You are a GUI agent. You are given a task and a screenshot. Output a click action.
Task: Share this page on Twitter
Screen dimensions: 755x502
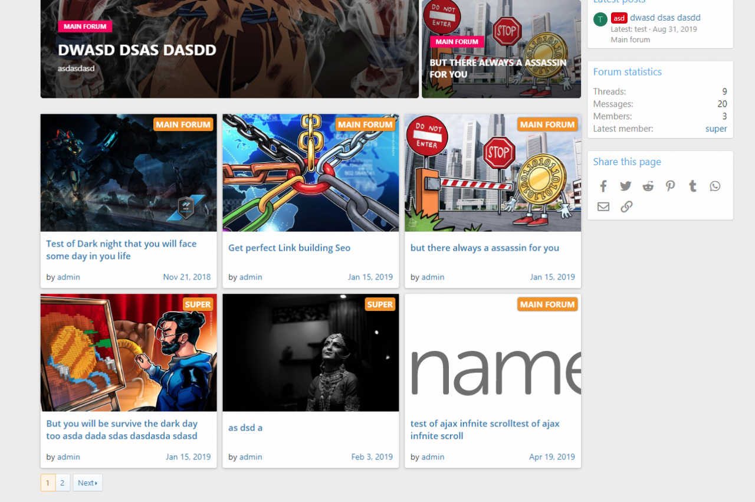pos(626,186)
